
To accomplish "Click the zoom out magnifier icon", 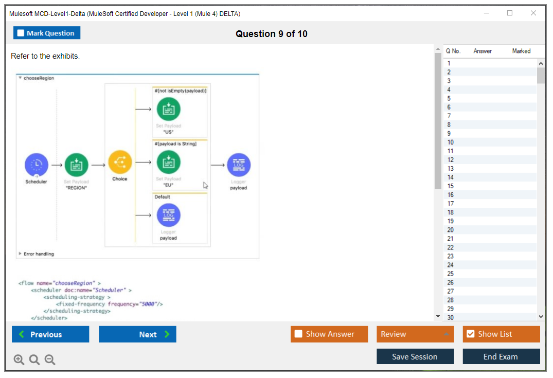I will click(50, 360).
